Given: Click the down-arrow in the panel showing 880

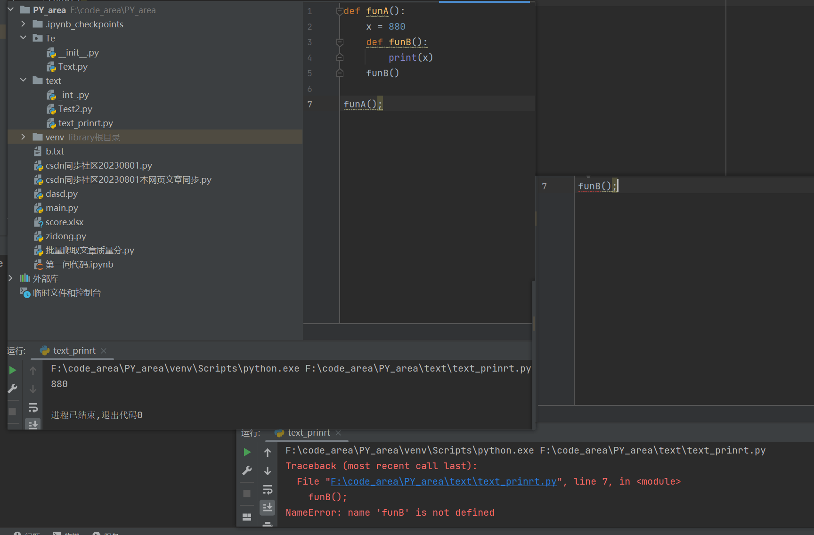Looking at the screenshot, I should tap(33, 389).
